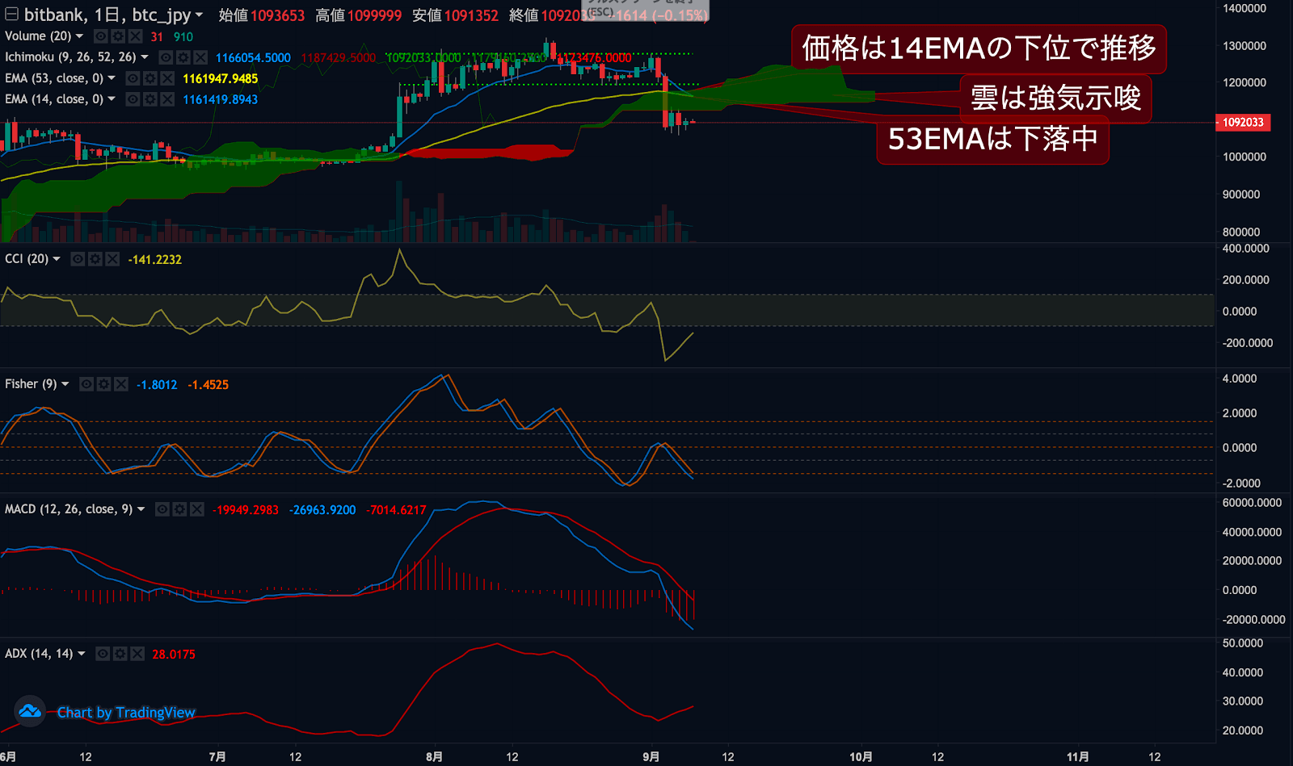Viewport: 1293px width, 766px height.
Task: Click the 価格は14EMAの下位で推移 annotation label
Action: coord(978,48)
